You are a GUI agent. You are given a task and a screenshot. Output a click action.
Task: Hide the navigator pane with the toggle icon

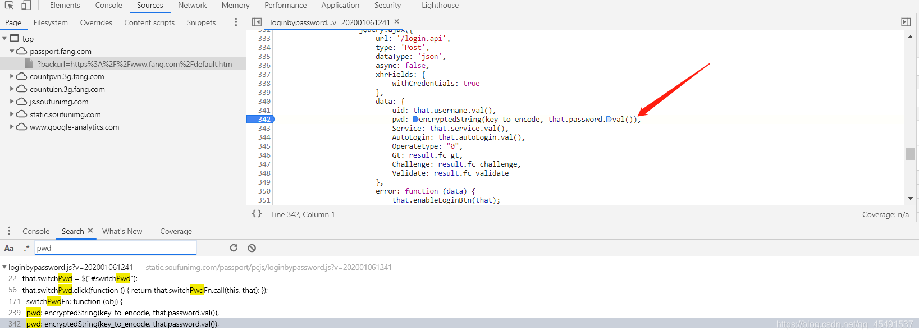257,22
